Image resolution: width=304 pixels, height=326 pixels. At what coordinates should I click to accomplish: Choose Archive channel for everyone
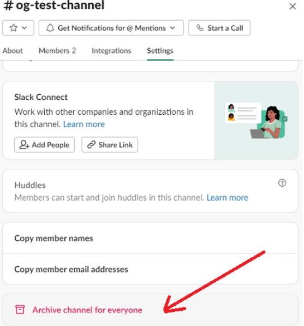pos(151,310)
